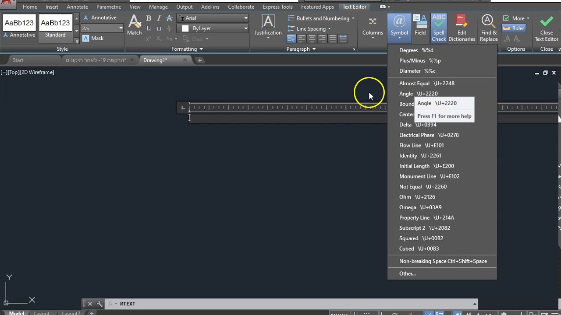The image size is (561, 315).
Task: Close the Drawing1 tab
Action: pos(185,60)
